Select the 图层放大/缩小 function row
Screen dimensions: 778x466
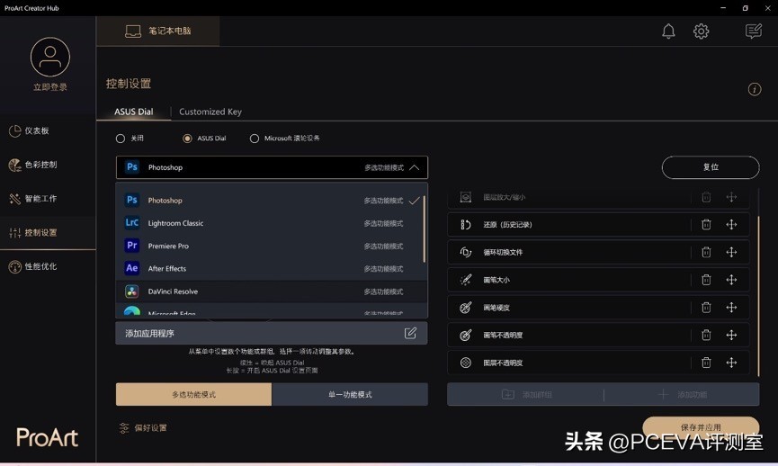click(x=598, y=197)
